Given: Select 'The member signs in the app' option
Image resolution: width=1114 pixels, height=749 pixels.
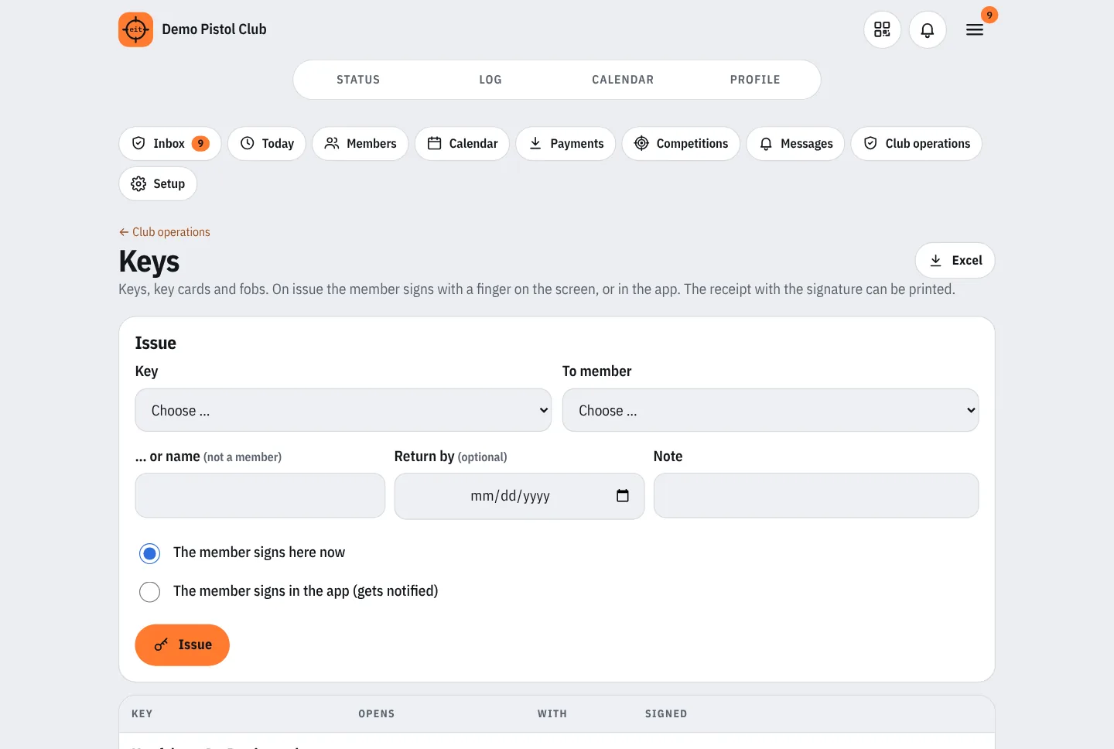Looking at the screenshot, I should point(150,592).
